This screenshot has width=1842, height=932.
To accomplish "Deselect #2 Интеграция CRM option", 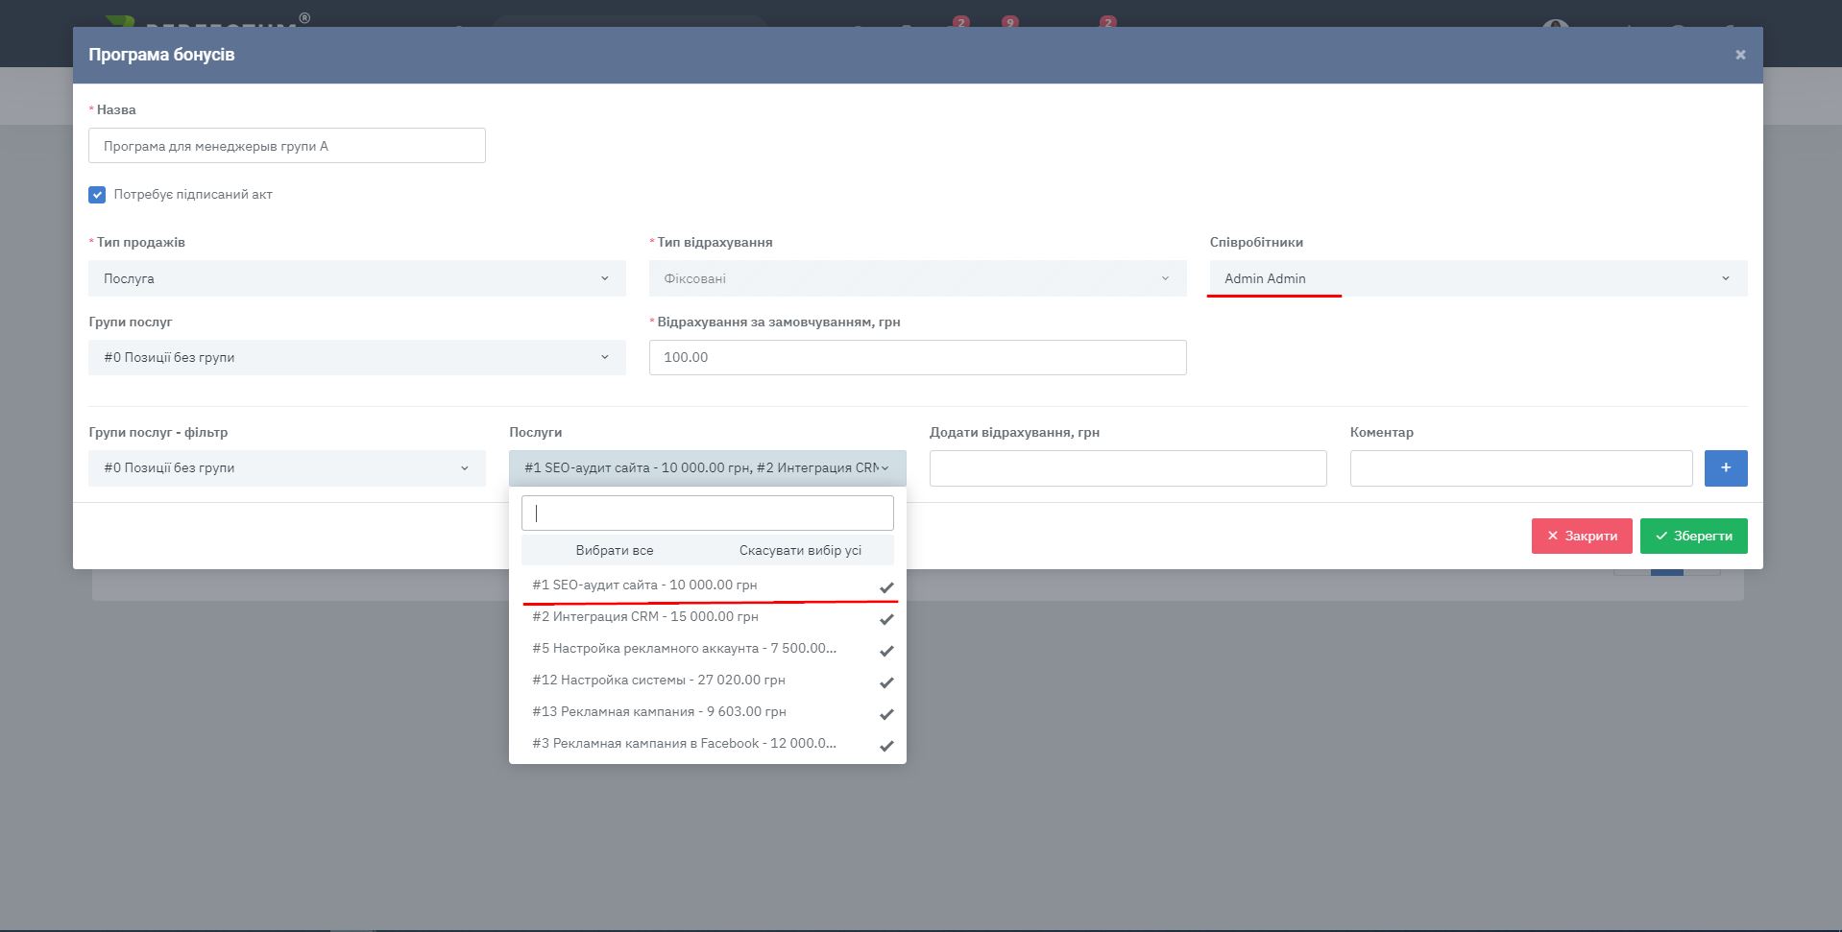I will coord(708,616).
